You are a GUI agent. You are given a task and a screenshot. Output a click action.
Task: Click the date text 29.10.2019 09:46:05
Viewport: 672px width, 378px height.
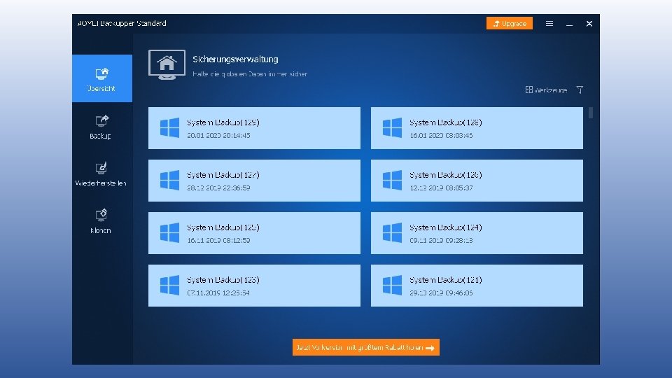tap(441, 293)
